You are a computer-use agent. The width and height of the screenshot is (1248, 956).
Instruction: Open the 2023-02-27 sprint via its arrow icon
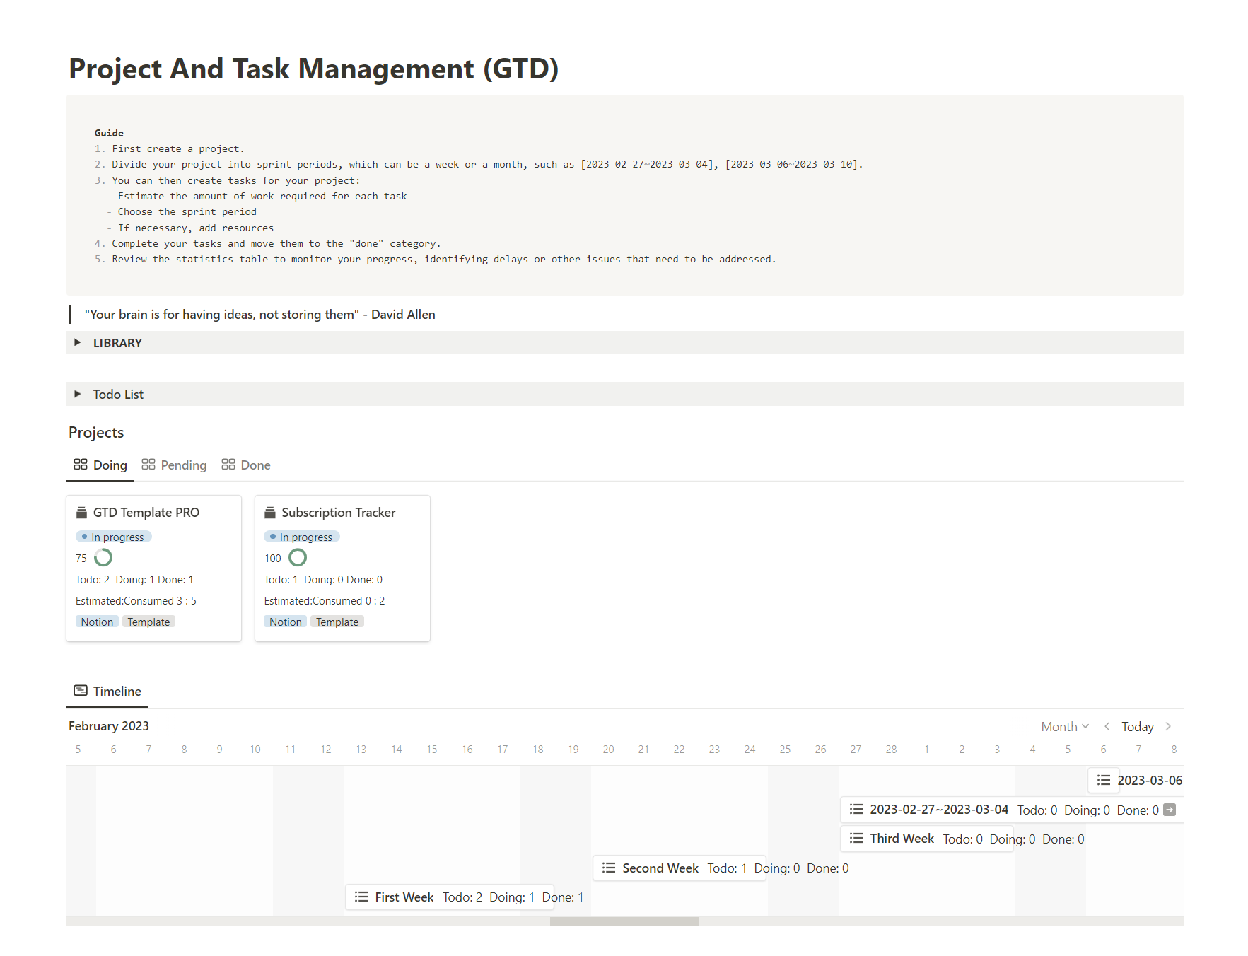pyautogui.click(x=1170, y=810)
